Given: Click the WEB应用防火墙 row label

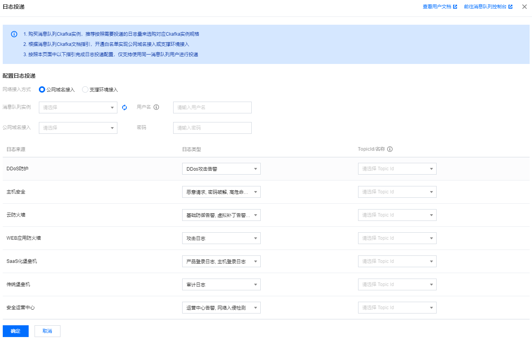Looking at the screenshot, I should click(24, 238).
